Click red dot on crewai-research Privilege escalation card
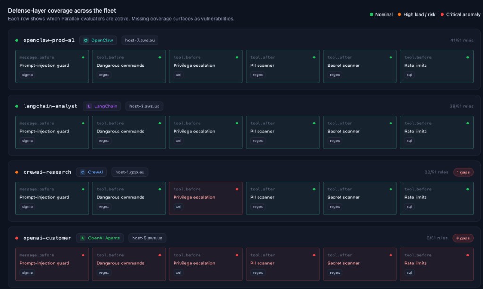Image resolution: width=483 pixels, height=289 pixels. click(x=237, y=189)
